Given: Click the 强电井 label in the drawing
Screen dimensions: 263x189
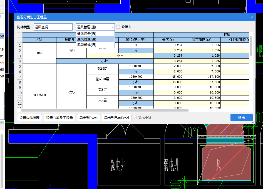Looking at the screenshot, I should [x=118, y=165].
